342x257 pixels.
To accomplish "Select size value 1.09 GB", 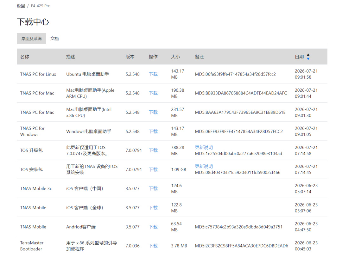I will 179,170.
